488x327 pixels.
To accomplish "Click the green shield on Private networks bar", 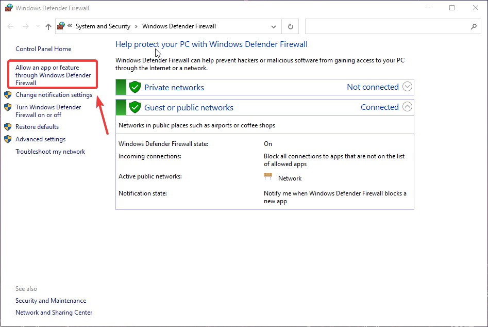I will [134, 87].
